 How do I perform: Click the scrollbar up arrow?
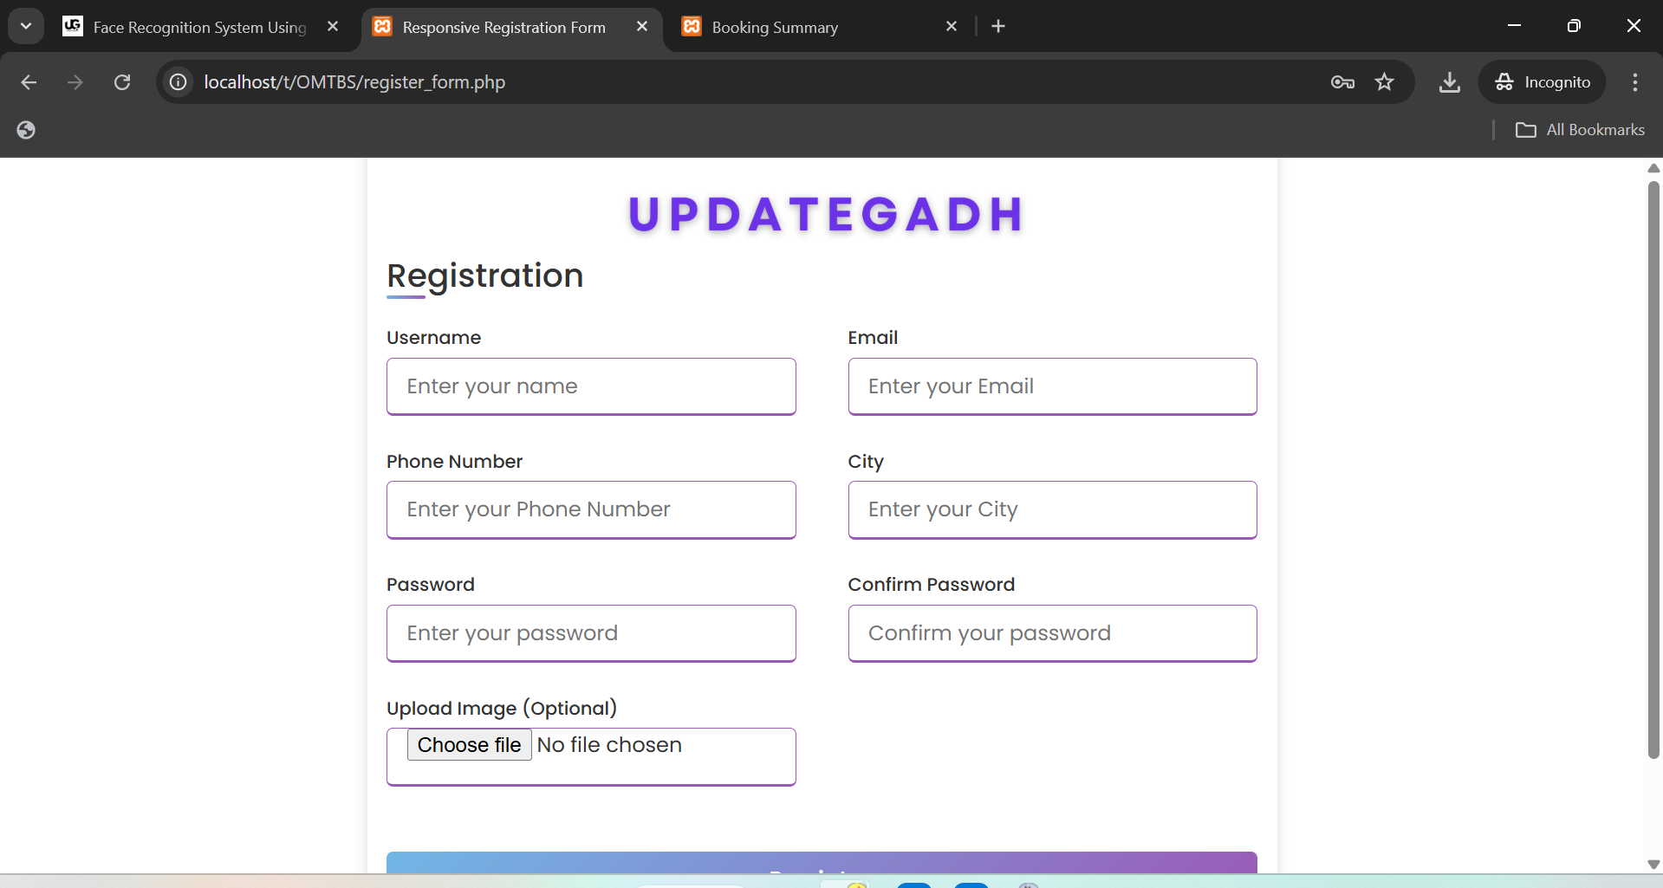[1653, 167]
